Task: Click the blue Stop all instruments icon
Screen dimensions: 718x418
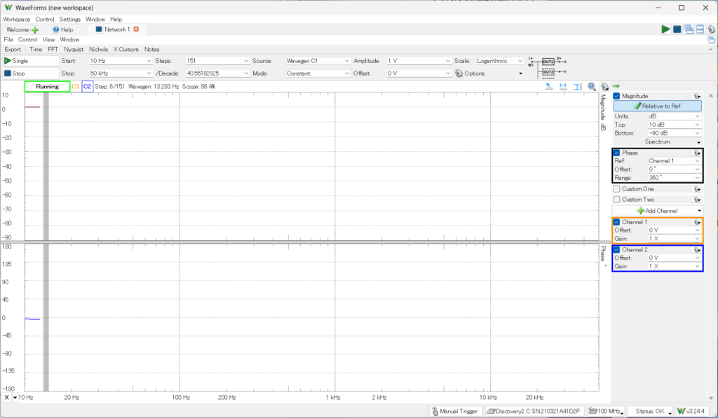Action: coord(677,29)
